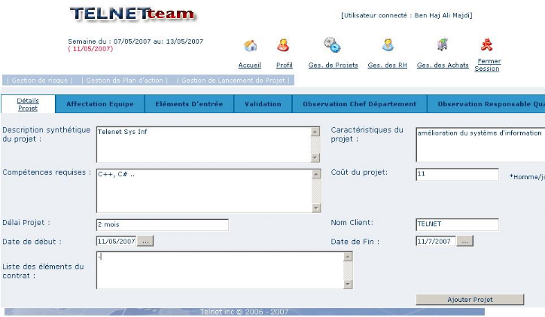Click the Profil user icon
This screenshot has width=545, height=317.
pyautogui.click(x=283, y=45)
